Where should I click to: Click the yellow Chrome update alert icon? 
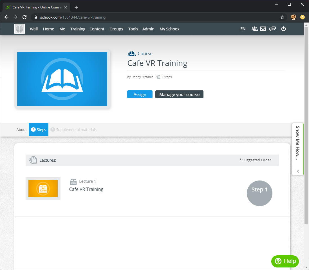click(302, 17)
